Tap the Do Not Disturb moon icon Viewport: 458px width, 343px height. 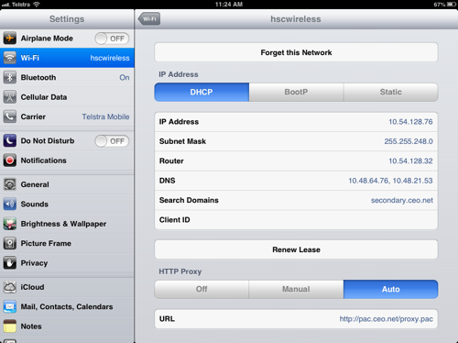10,140
